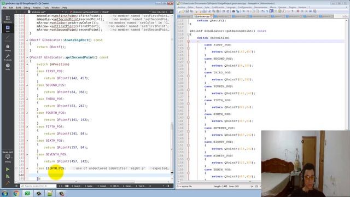Click Save icon in Notepad++ toolbar
The height and width of the screenshot is (197, 350).
click(187, 11)
